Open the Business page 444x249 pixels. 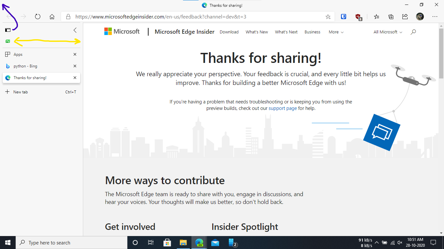pos(312,32)
